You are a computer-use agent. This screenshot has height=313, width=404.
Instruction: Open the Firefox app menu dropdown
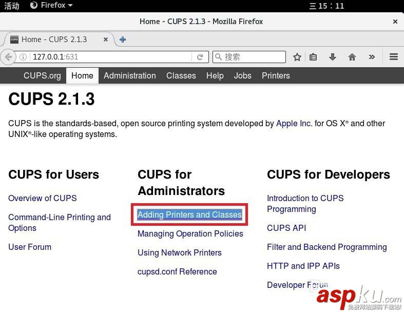coord(51,5)
